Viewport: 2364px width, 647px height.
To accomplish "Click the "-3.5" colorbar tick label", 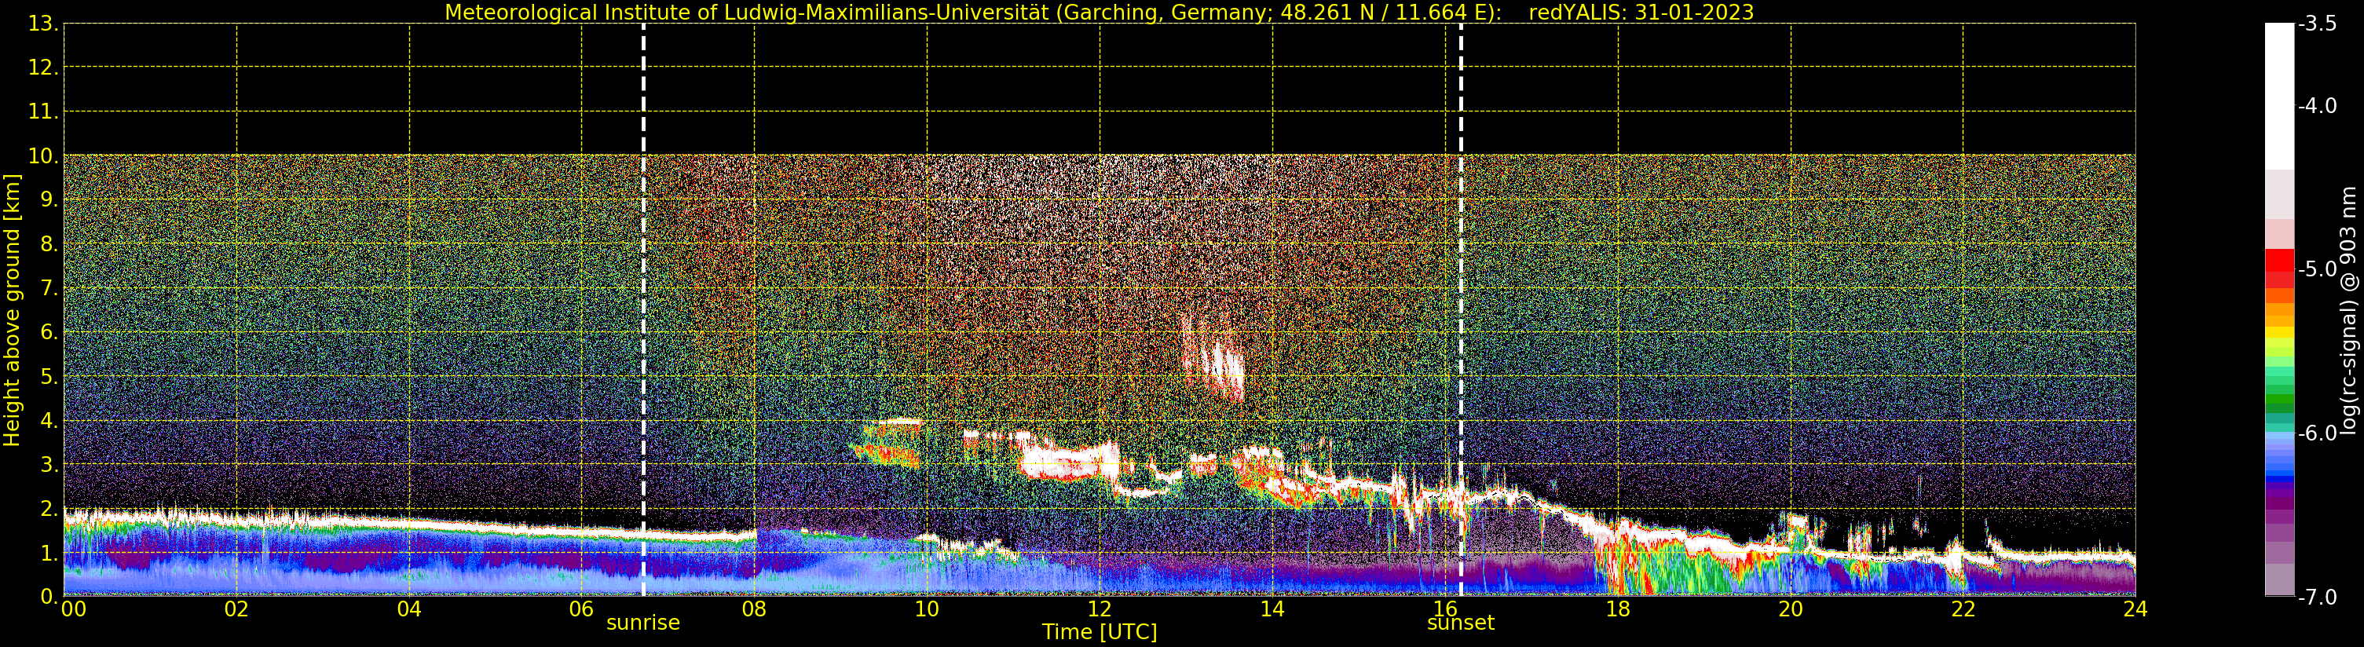I will 2317,24.
